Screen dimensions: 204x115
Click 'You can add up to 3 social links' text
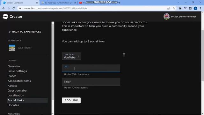pos(84,42)
